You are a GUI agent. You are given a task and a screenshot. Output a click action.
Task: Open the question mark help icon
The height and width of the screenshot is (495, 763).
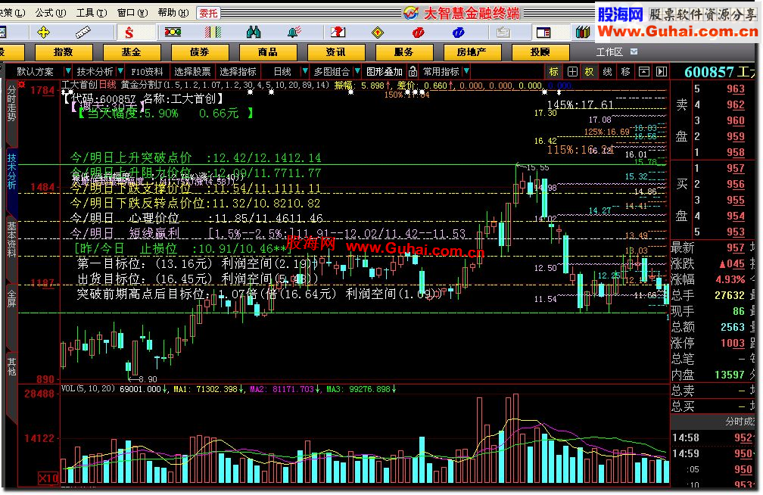[x=338, y=33]
